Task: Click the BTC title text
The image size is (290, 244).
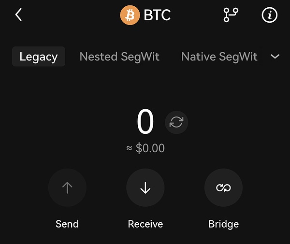Action: click(157, 15)
